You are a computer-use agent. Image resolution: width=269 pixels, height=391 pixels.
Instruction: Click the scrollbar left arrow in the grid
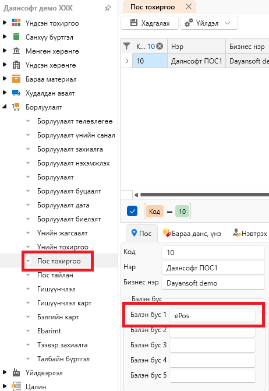136,195
